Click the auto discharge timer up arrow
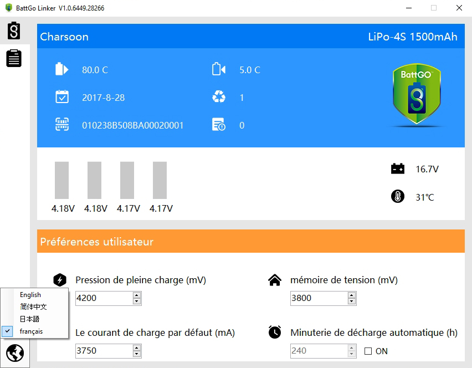 click(352, 348)
